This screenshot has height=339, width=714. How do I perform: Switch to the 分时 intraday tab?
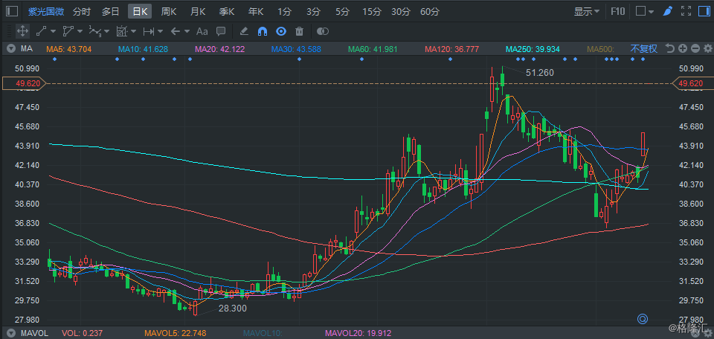tap(82, 11)
